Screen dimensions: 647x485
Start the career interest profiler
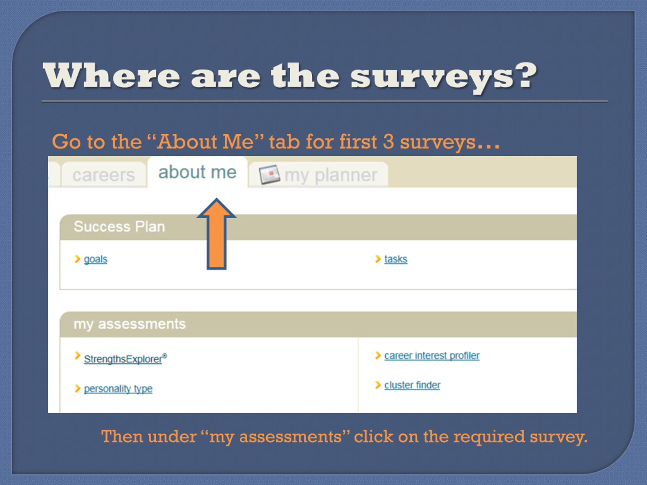[432, 355]
